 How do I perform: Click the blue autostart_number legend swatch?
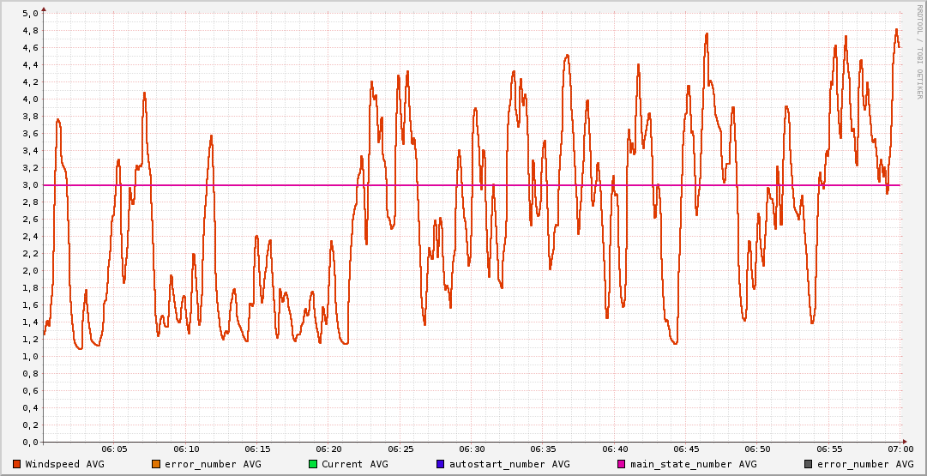[440, 464]
